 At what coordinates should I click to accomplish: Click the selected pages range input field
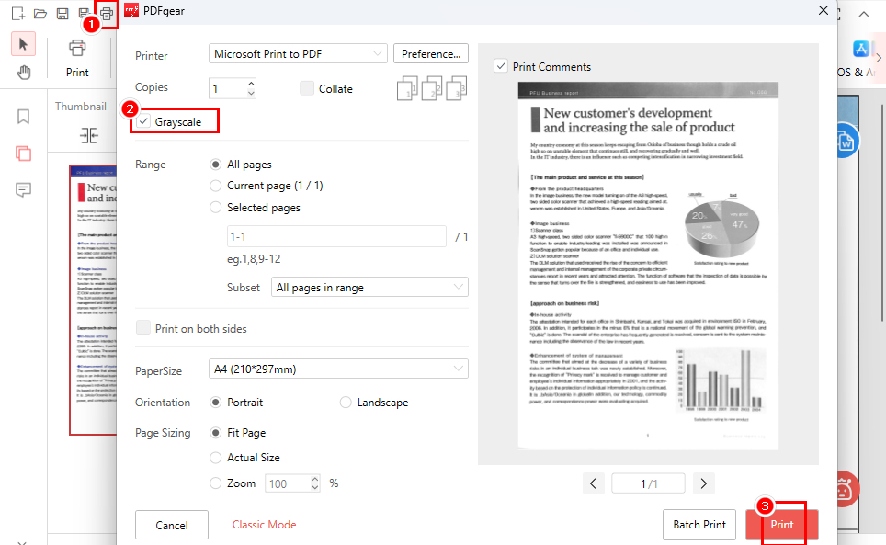[x=336, y=237]
